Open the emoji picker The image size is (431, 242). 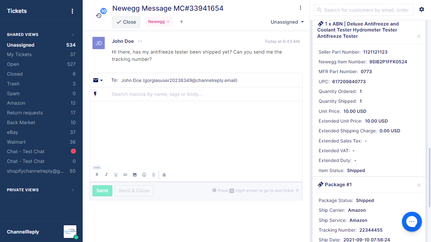pos(144,175)
